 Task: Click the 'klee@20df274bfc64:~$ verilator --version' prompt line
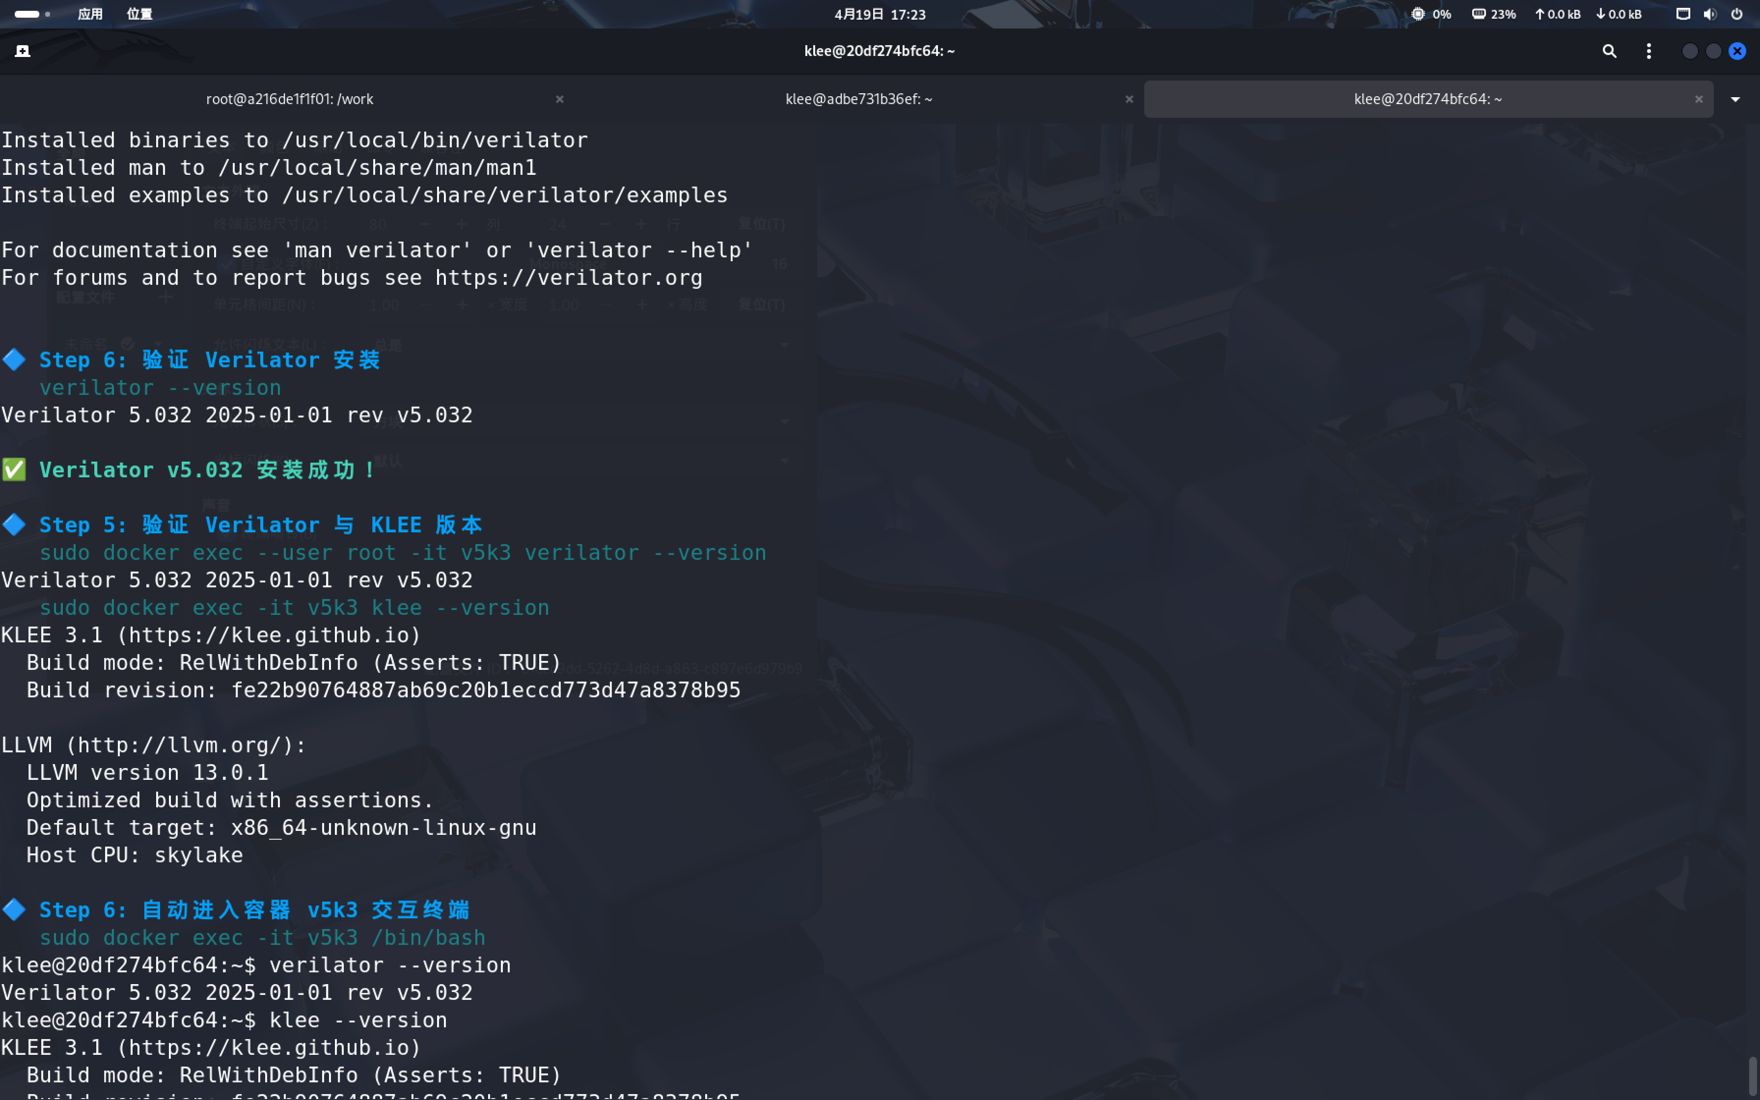[256, 964]
